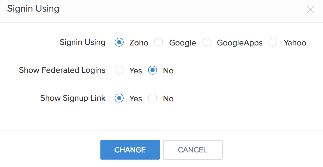
Task: Pick the Yahoo radio button circle
Action: coord(273,42)
